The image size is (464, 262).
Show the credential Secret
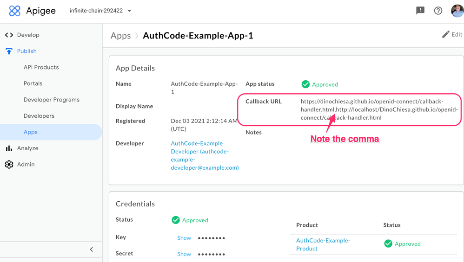184,254
